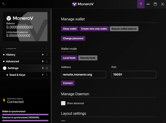
Task: Maximize the MoneroV window
Action: [155, 4]
